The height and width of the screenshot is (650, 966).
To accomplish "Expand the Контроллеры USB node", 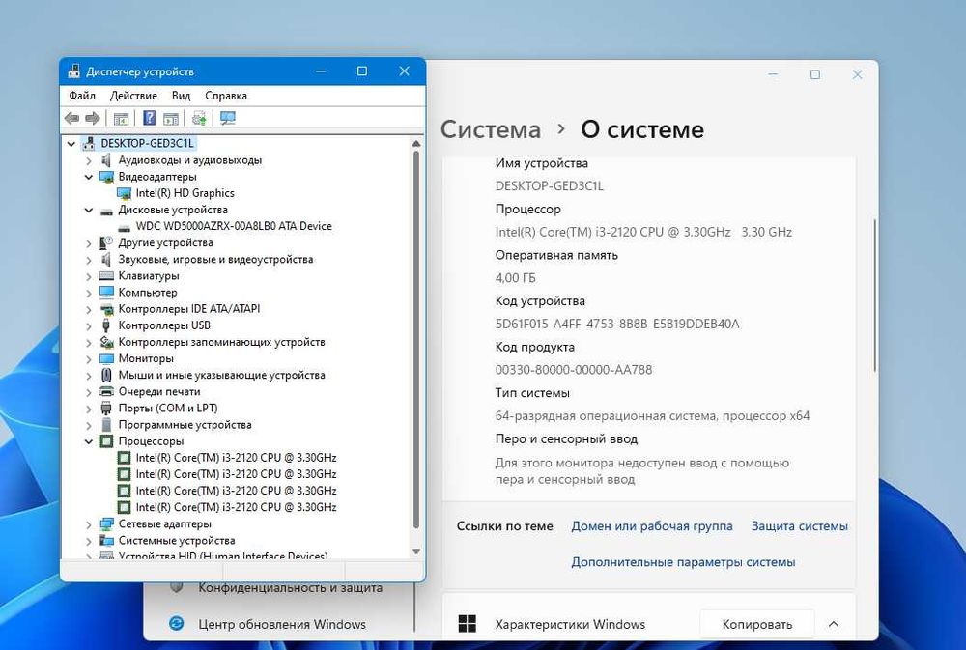I will 89,325.
